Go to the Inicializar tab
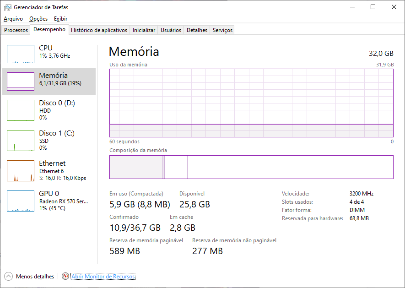The height and width of the screenshot is (288, 405). [144, 30]
